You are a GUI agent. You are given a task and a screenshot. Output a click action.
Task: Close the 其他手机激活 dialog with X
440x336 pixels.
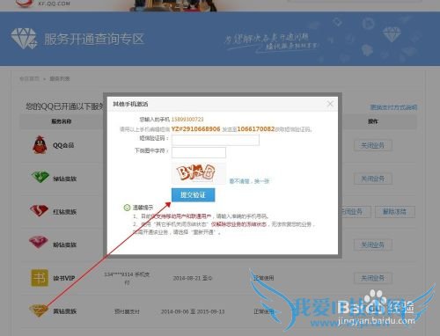pos(330,104)
